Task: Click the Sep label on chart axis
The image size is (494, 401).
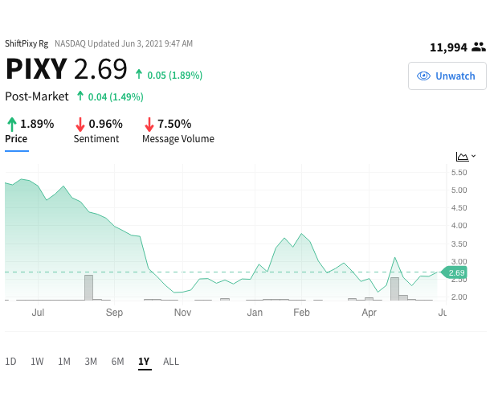Action: 114,313
